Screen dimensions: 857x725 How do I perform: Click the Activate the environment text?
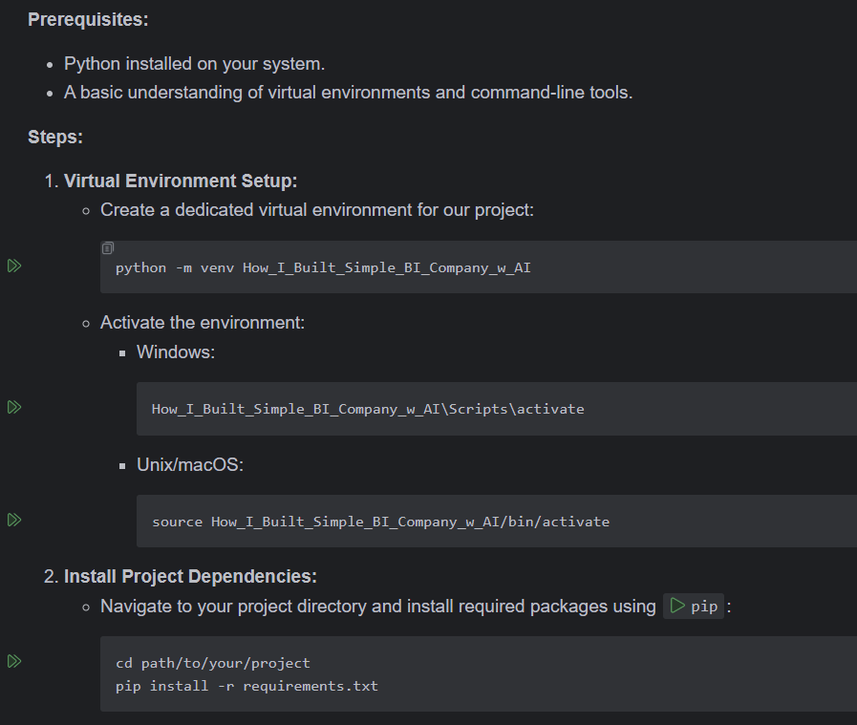(203, 323)
